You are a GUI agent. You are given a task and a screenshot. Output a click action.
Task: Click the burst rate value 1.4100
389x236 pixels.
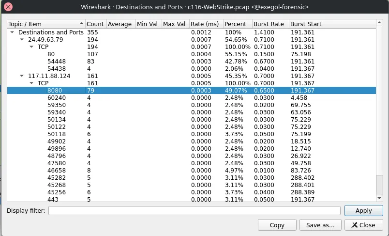(x=264, y=32)
